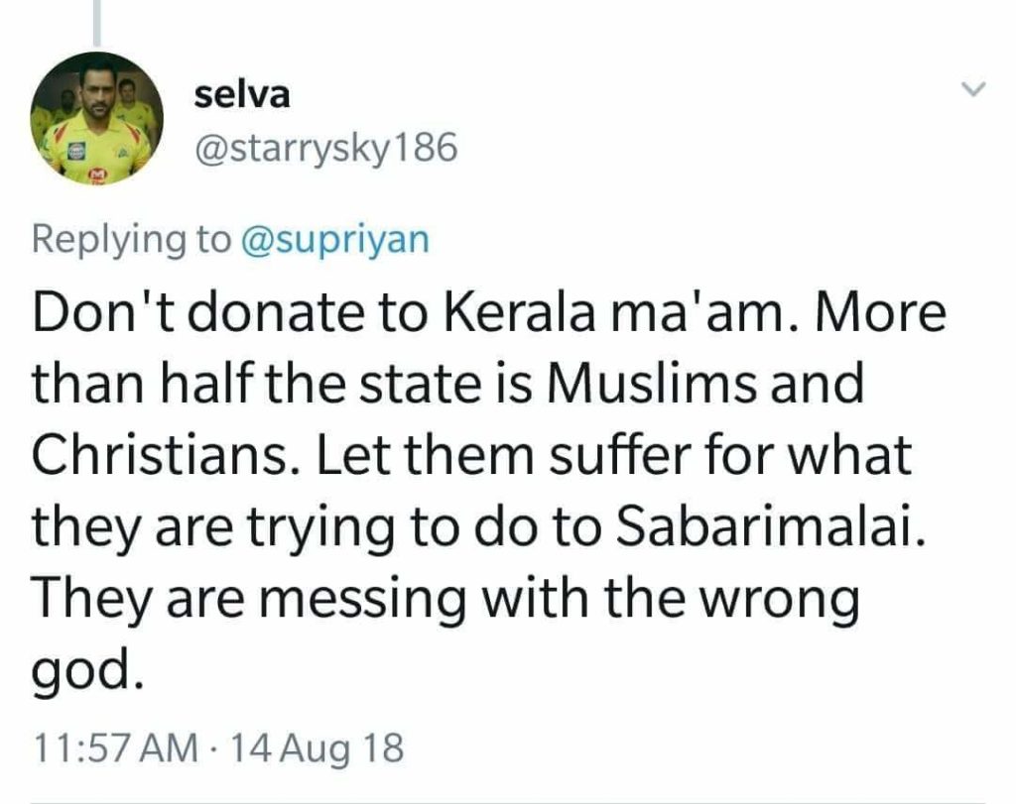Click the divider line below the timestamp
The height and width of the screenshot is (804, 1016).
point(508,800)
